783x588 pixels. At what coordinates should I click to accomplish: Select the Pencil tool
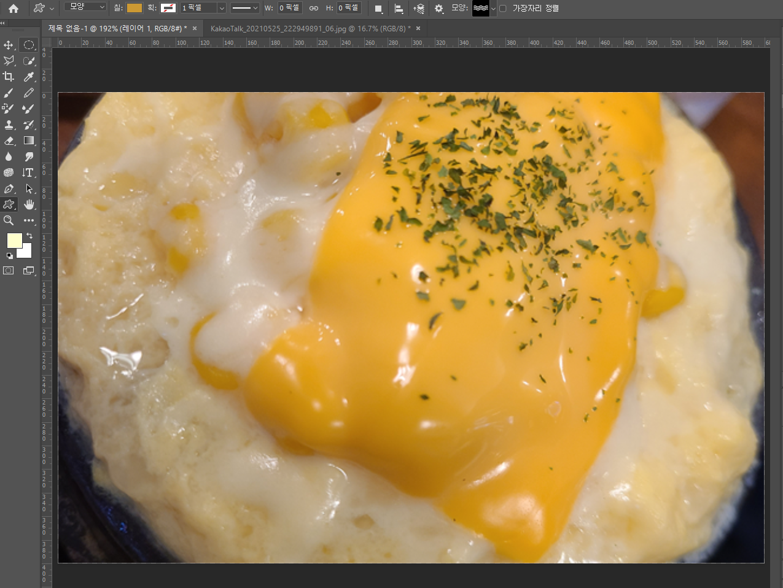[x=29, y=93]
